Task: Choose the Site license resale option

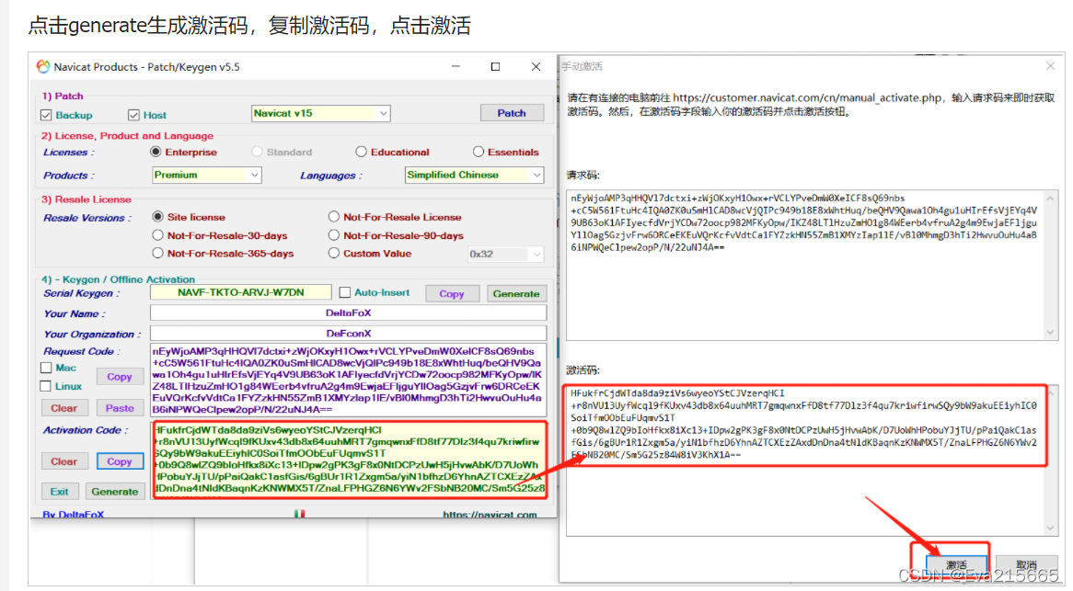Action: [x=158, y=217]
